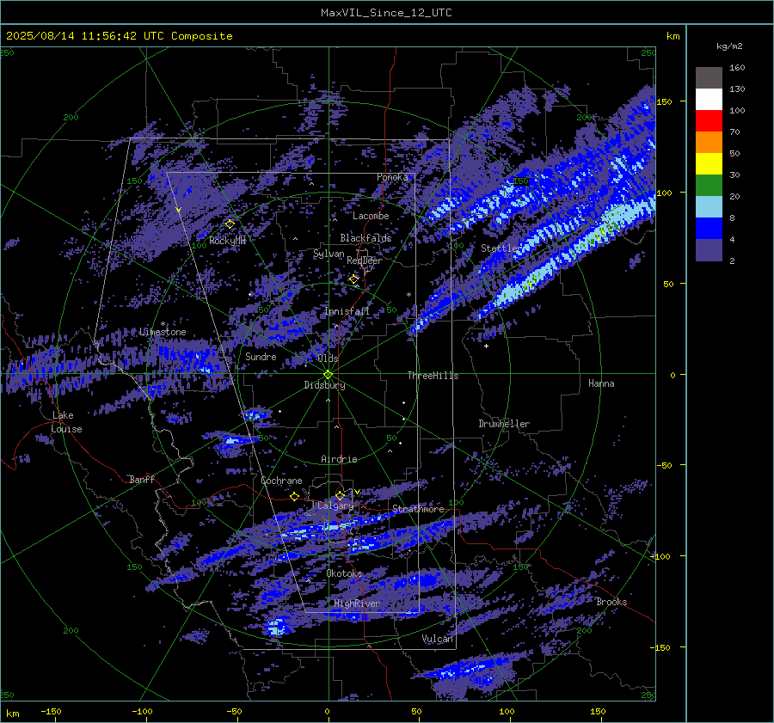Select the white 100-130 legend swatch
Image resolution: width=774 pixels, height=723 pixels.
pyautogui.click(x=709, y=99)
